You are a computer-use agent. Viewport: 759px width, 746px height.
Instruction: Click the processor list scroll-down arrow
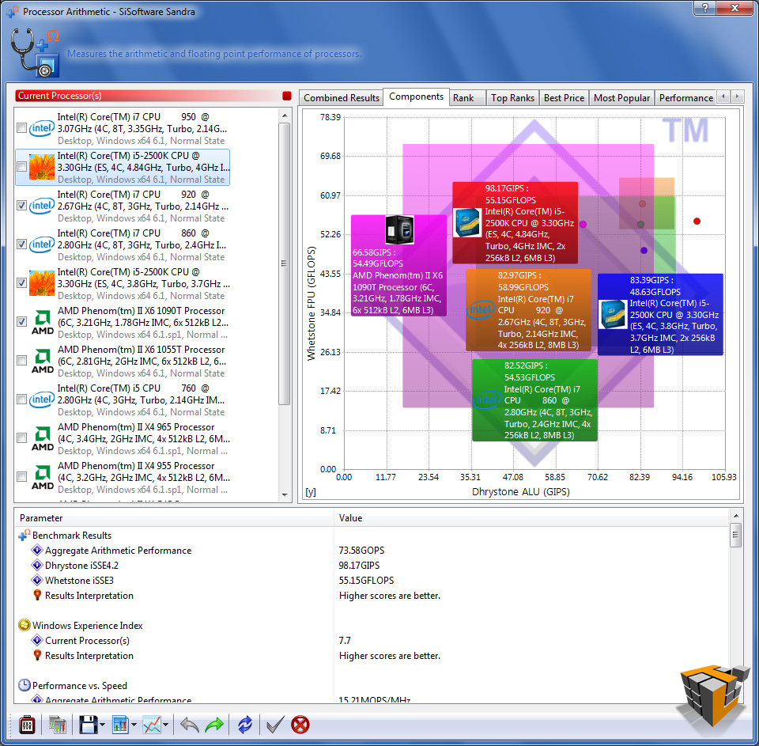285,495
